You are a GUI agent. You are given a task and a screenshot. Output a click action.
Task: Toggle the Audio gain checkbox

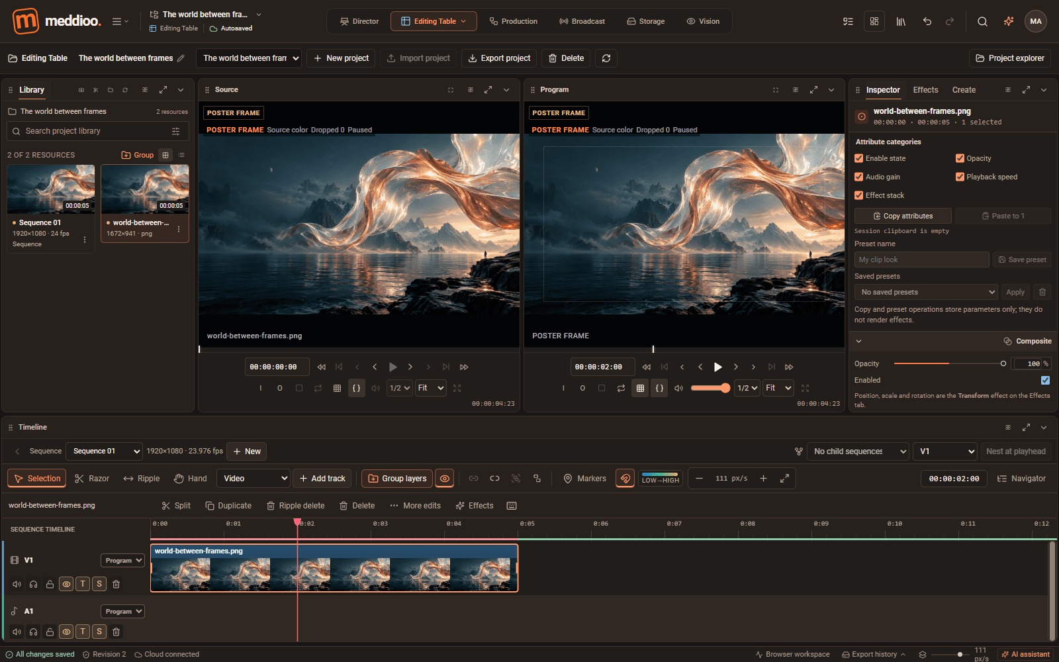[x=858, y=177]
